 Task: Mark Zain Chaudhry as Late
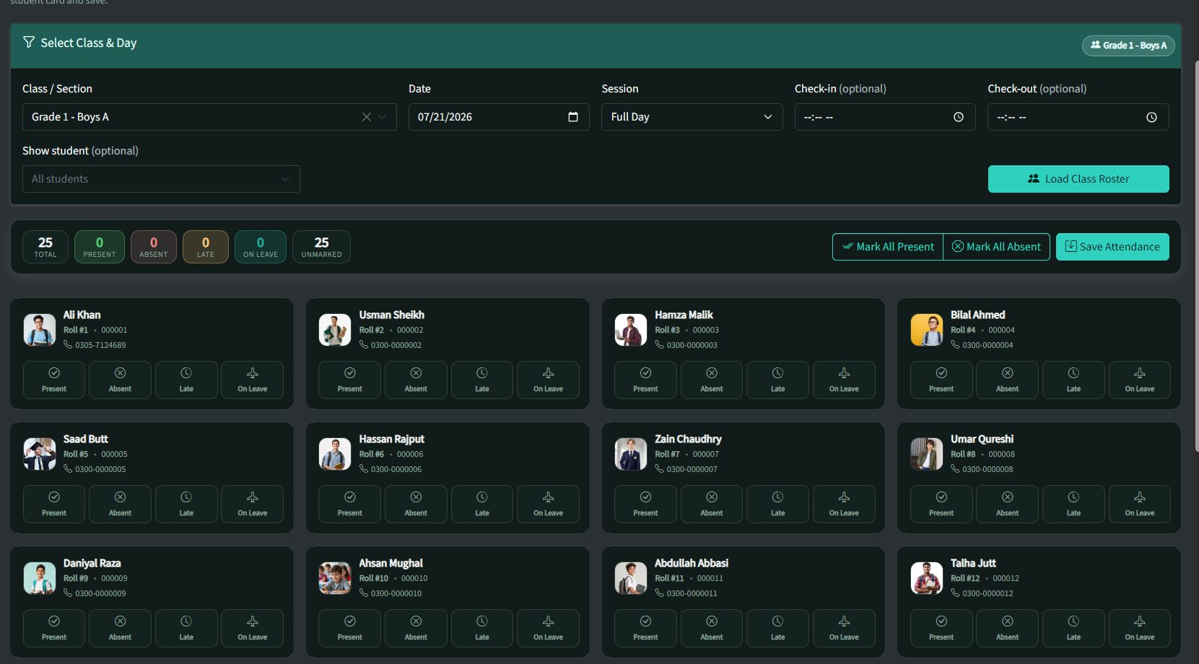pos(777,504)
